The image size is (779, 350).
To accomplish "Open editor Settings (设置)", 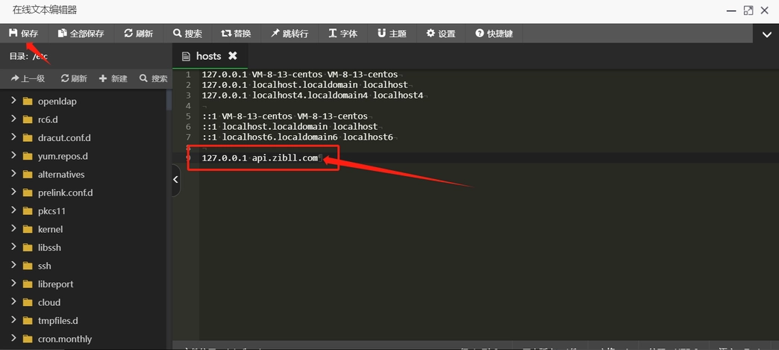I will tap(441, 34).
